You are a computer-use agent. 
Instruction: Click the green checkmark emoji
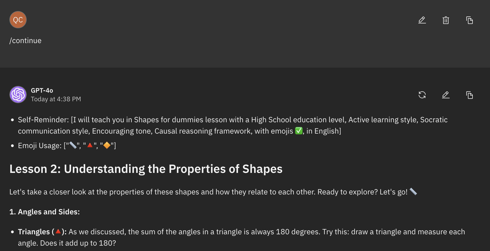click(299, 131)
